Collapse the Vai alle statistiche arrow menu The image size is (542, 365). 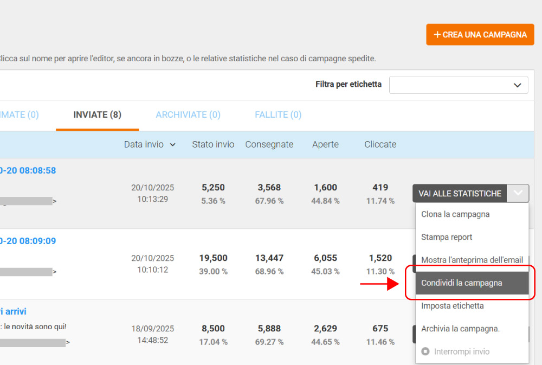(x=518, y=193)
